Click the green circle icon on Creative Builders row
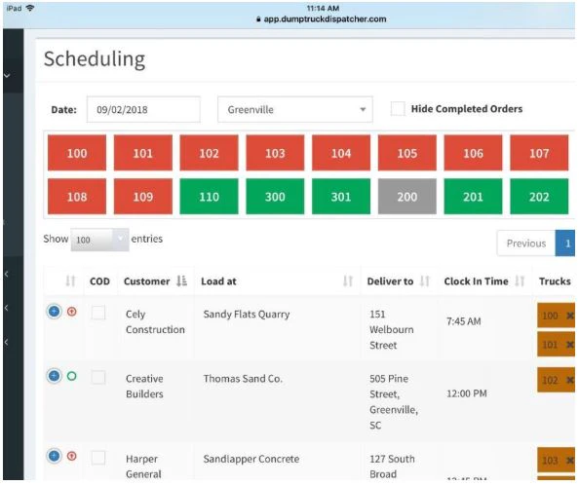 71,376
